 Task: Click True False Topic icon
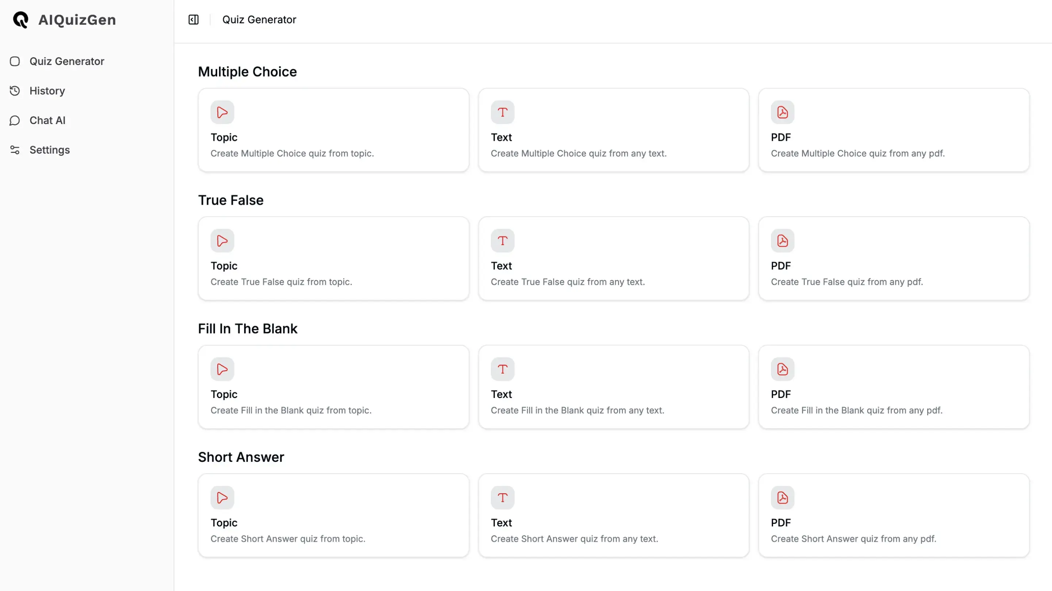pyautogui.click(x=222, y=241)
